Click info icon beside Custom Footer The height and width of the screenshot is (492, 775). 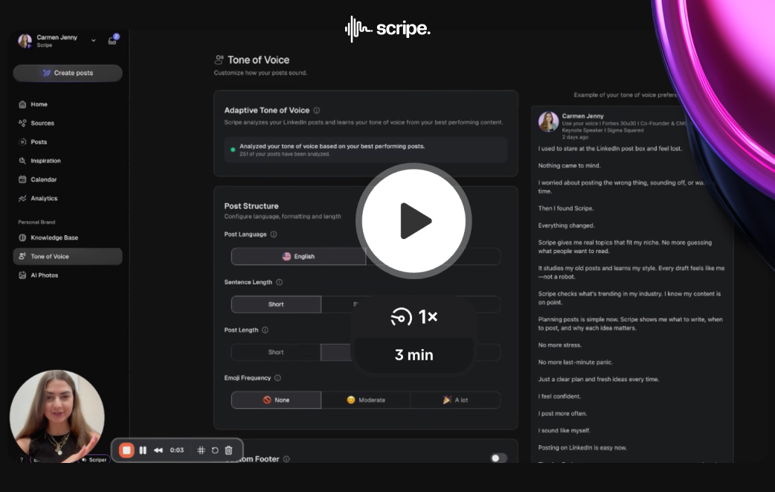(286, 459)
